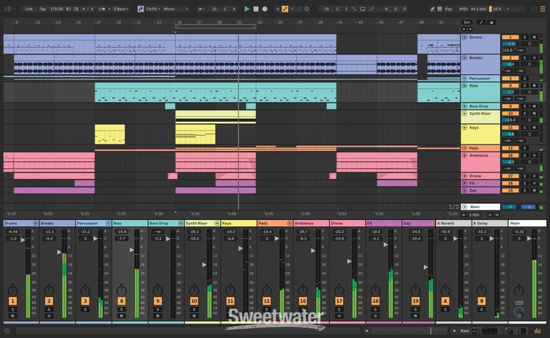Unfold the Bass Drop track
550x338 pixels.
tap(464, 106)
